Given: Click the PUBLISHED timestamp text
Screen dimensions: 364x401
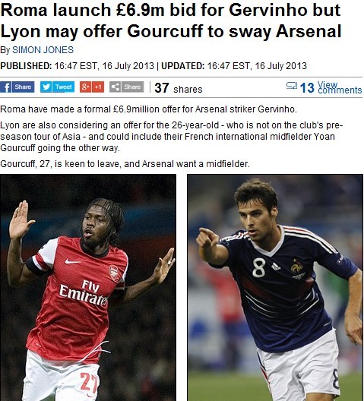Looking at the screenshot, I should pyautogui.click(x=77, y=66).
